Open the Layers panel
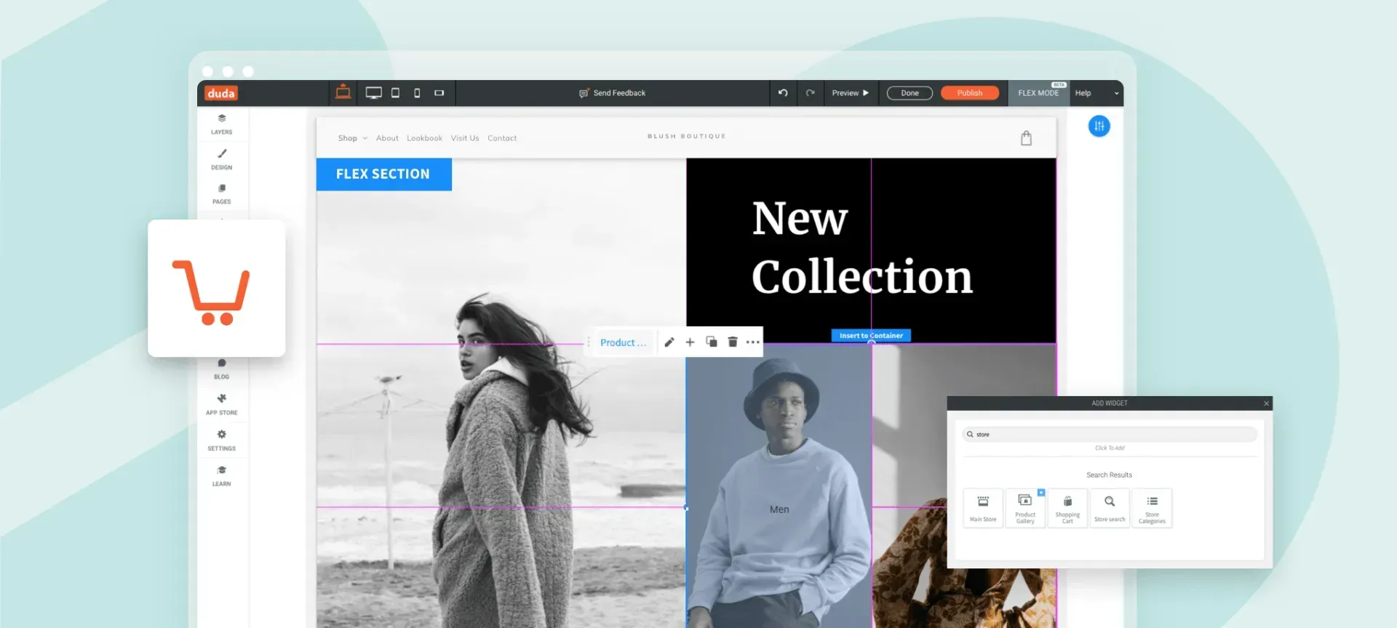This screenshot has width=1397, height=628. point(222,124)
